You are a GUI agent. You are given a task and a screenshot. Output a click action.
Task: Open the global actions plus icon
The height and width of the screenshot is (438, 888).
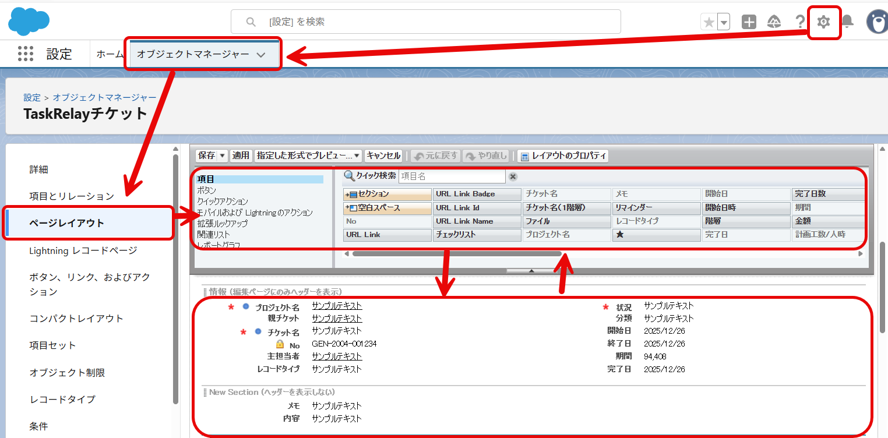click(749, 22)
